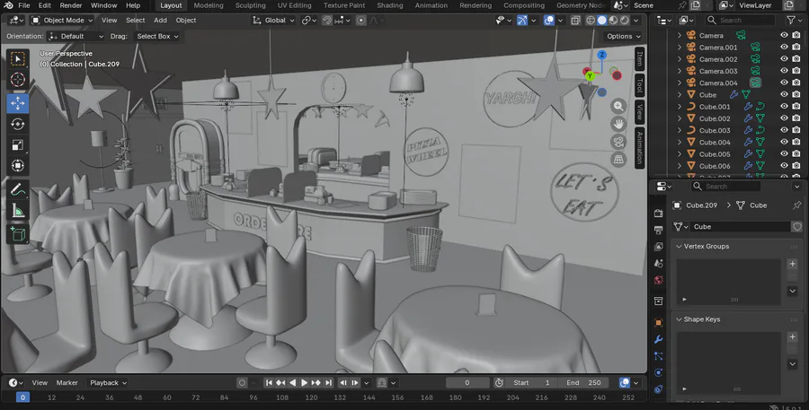This screenshot has width=809, height=410.
Task: Open the Item sidebar tab
Action: click(x=639, y=58)
